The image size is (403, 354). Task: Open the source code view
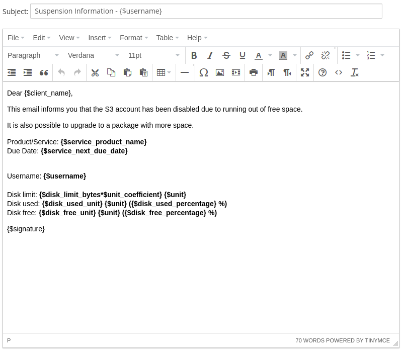pos(339,72)
